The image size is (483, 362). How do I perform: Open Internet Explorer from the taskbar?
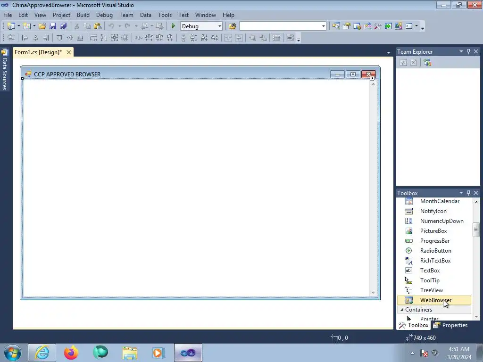(x=42, y=353)
